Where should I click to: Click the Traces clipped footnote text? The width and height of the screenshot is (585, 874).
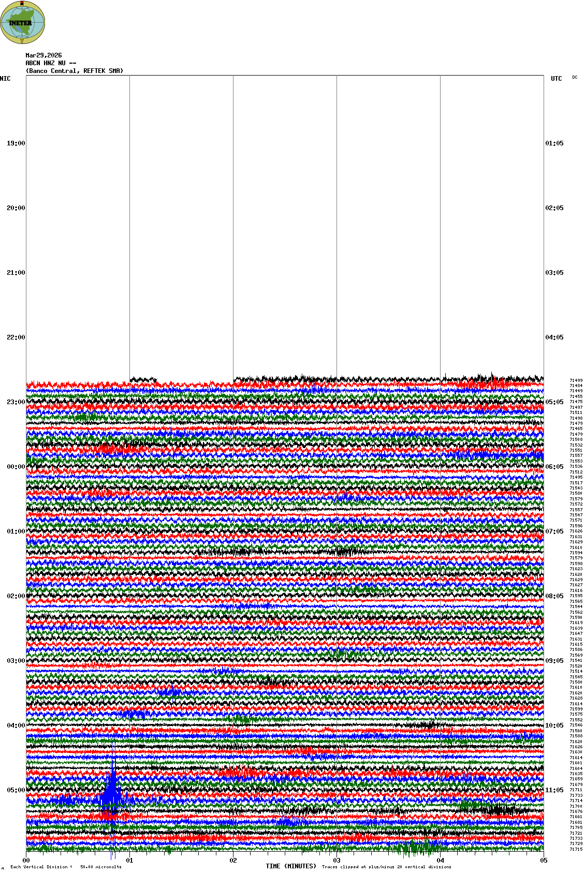[386, 867]
